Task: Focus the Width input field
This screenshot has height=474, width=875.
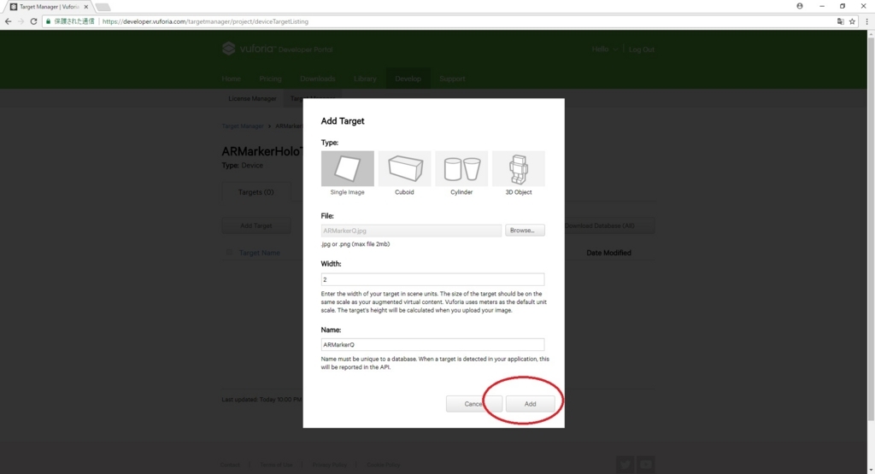Action: [432, 279]
